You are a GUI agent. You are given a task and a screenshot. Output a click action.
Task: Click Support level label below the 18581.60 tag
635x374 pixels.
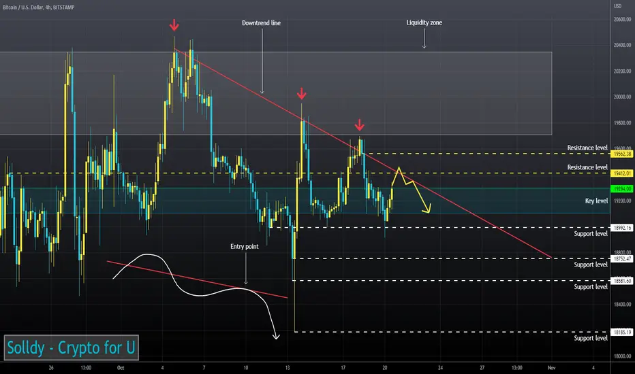(591, 287)
